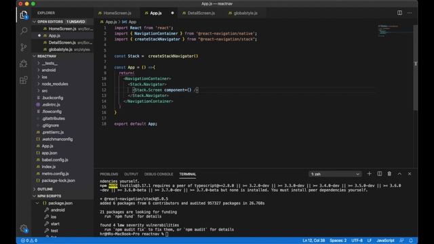Open Run and Debug view
434x244 pixels.
coord(24,64)
